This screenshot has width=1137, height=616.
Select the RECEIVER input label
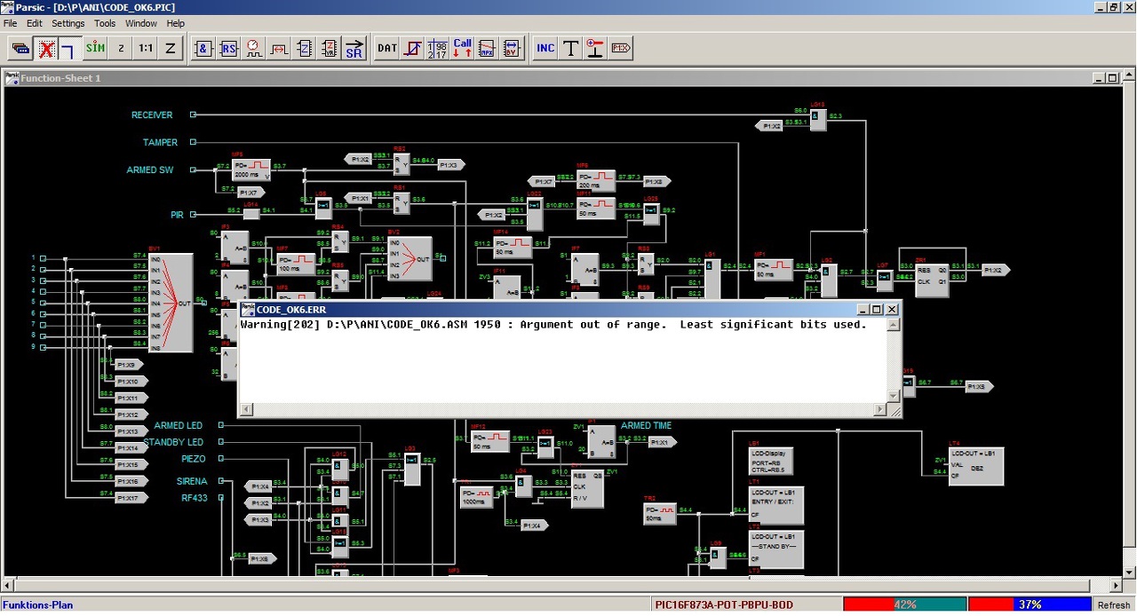point(152,115)
